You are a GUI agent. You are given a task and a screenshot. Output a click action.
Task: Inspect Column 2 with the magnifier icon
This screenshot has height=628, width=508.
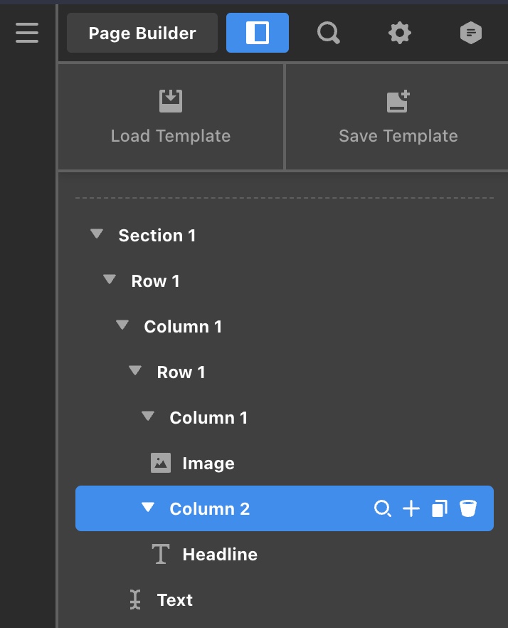(x=383, y=508)
